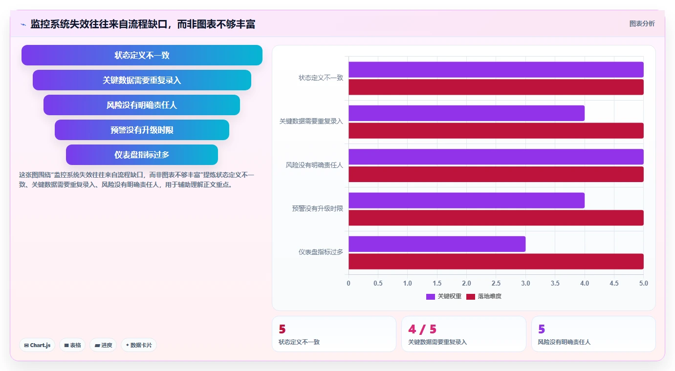Click the 风险没有明确责任人 chart axis label

315,165
